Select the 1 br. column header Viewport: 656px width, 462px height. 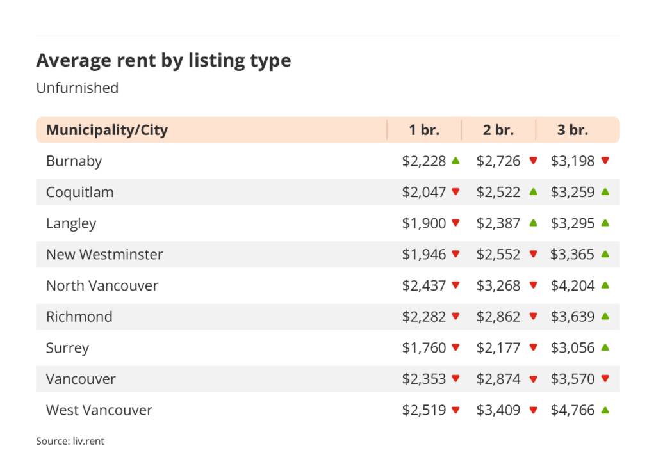click(x=424, y=130)
